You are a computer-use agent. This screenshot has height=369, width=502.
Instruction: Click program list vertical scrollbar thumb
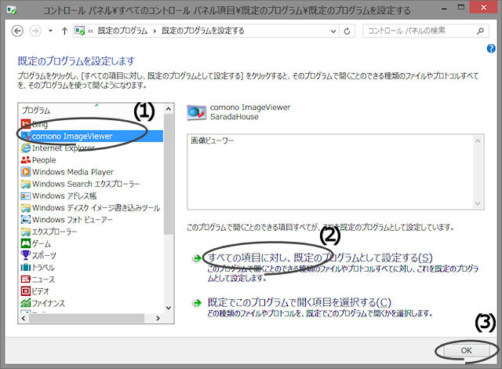coord(169,174)
